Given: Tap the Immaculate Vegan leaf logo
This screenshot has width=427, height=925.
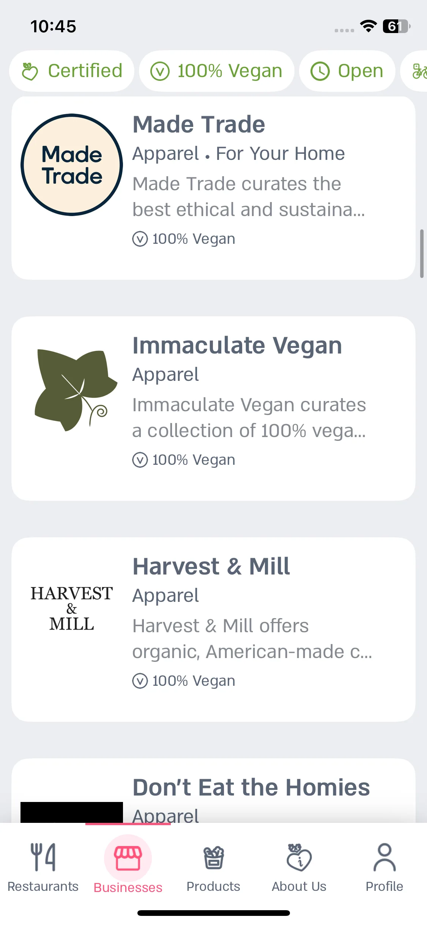Looking at the screenshot, I should (75, 390).
